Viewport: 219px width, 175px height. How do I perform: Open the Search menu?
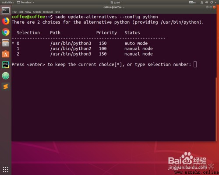(37, 12)
